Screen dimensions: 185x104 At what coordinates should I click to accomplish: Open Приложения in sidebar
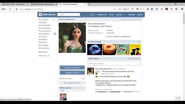(x=43, y=52)
